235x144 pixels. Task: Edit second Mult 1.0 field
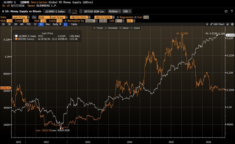point(44,21)
